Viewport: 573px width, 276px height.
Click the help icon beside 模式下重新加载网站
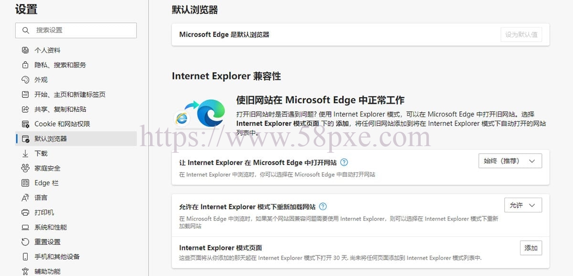tap(323, 207)
